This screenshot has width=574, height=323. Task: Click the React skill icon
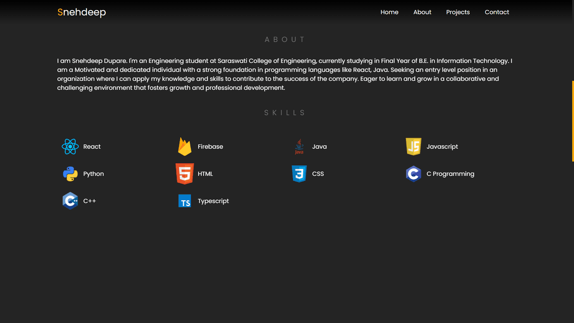pos(70,147)
